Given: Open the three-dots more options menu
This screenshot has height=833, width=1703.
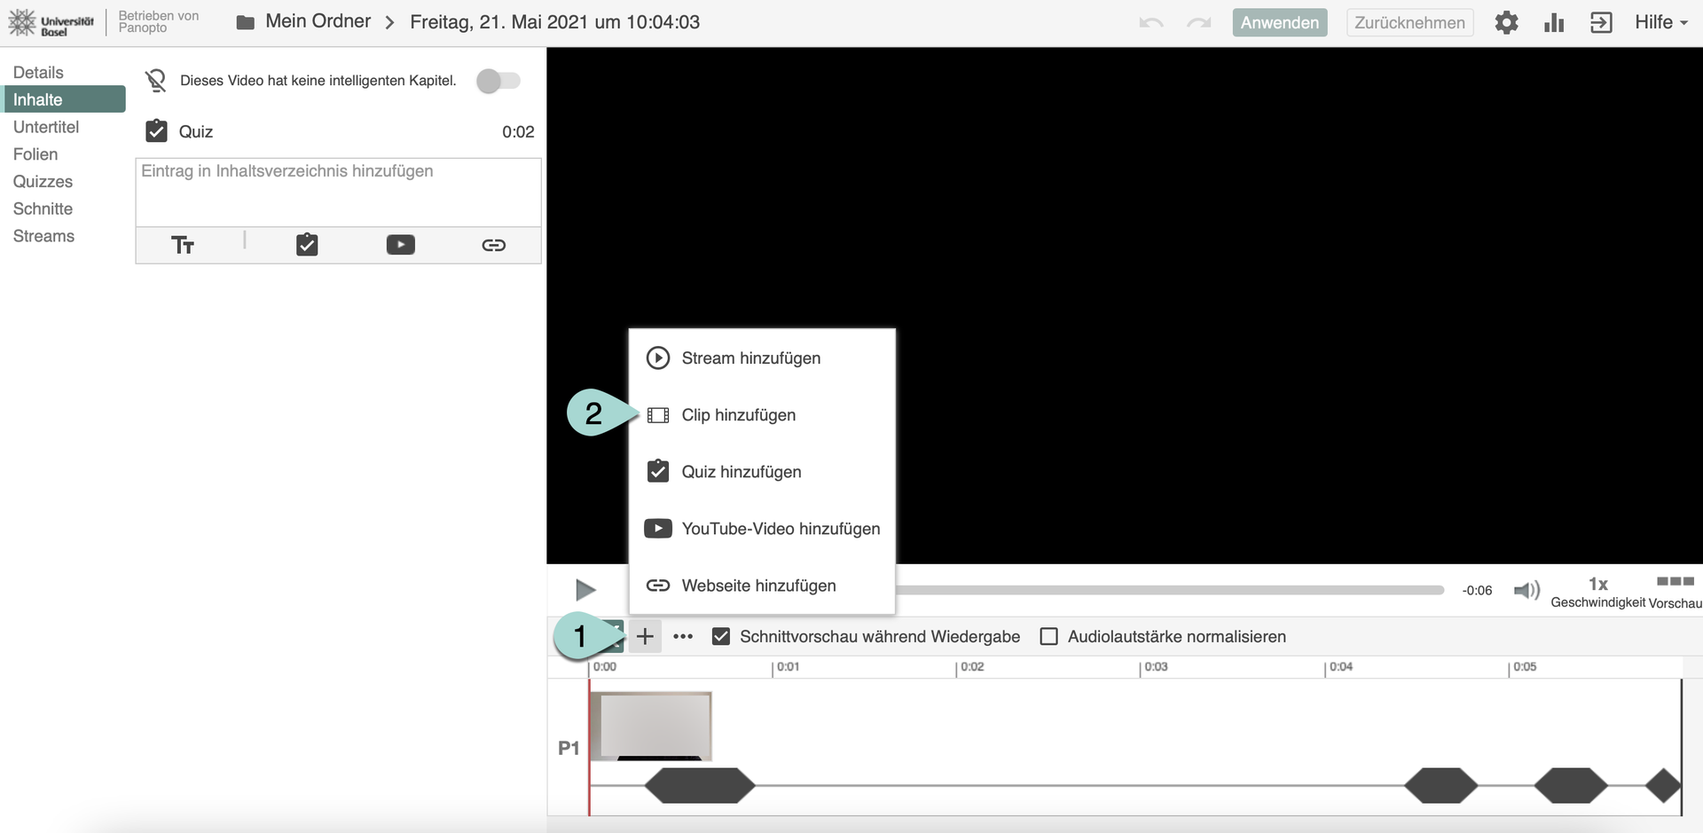Looking at the screenshot, I should pyautogui.click(x=683, y=636).
